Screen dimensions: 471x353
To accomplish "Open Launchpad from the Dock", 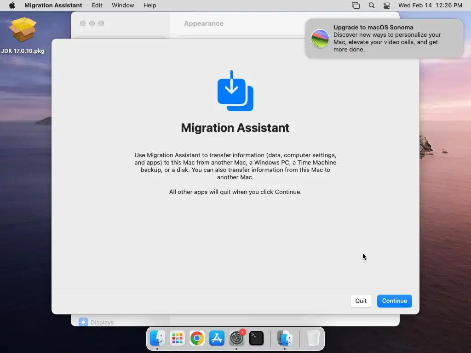I will coord(177,338).
